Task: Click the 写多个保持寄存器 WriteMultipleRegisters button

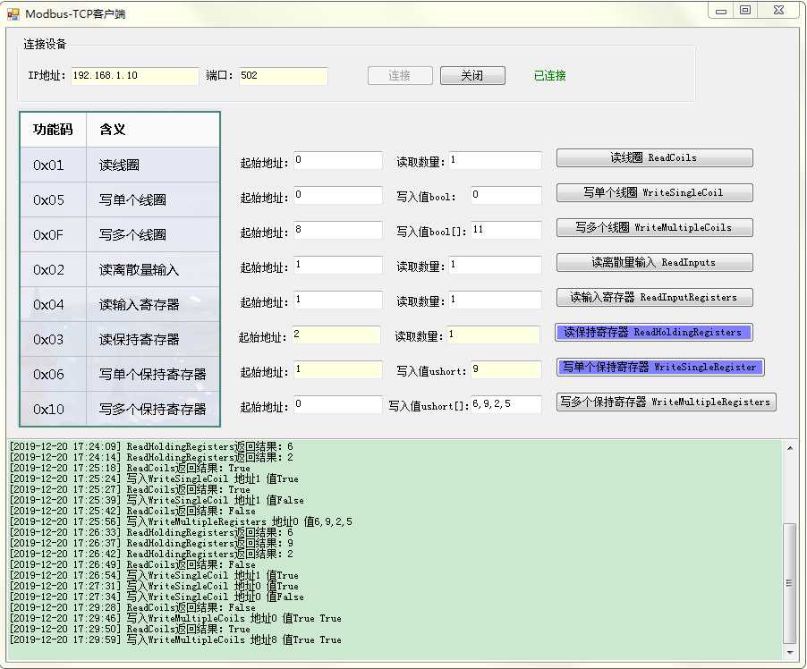Action: click(x=666, y=402)
